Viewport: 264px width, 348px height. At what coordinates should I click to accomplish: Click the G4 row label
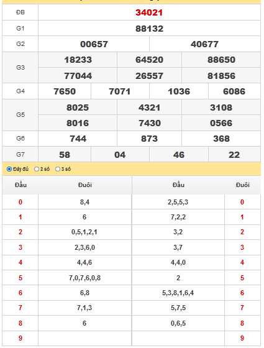click(20, 91)
